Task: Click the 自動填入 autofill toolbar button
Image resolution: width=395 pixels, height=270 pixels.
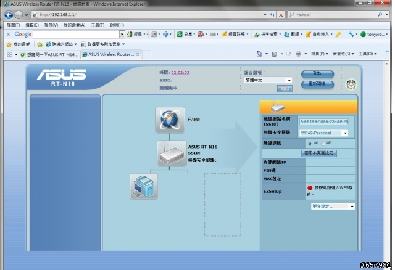Action: tap(317, 35)
